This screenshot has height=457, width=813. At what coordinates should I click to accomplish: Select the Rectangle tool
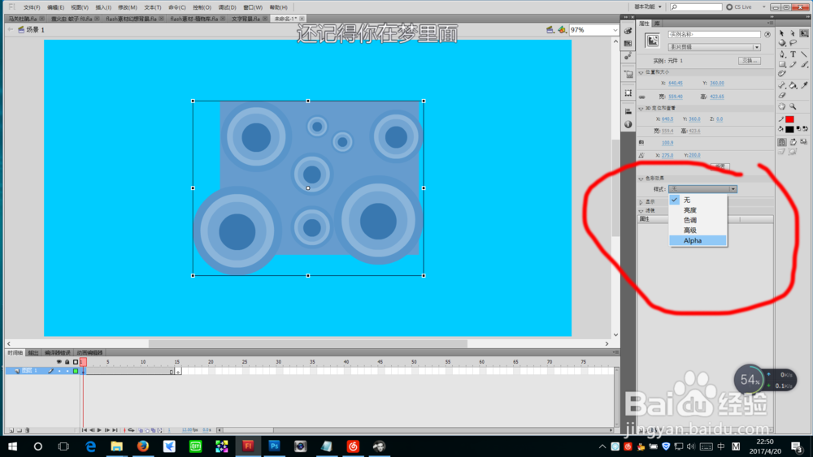tap(782, 64)
